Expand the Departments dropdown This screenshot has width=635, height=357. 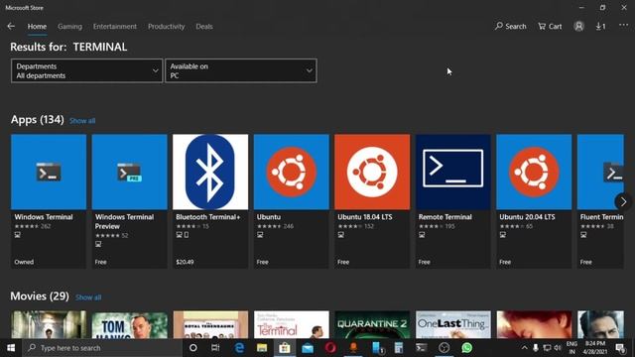[86, 70]
